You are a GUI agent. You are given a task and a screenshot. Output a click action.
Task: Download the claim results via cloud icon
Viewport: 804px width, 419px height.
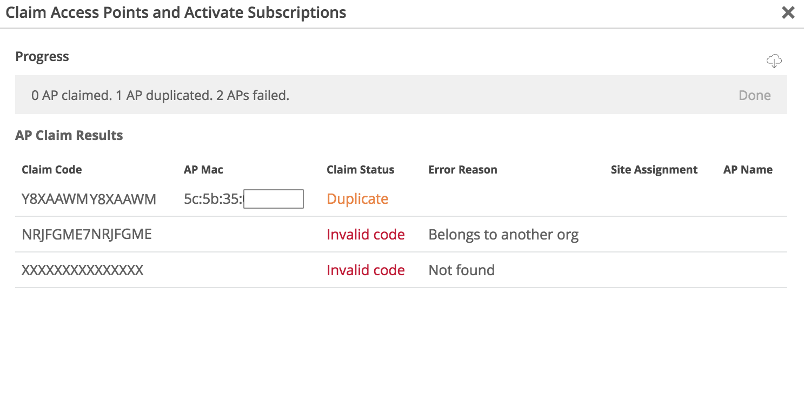[774, 61]
